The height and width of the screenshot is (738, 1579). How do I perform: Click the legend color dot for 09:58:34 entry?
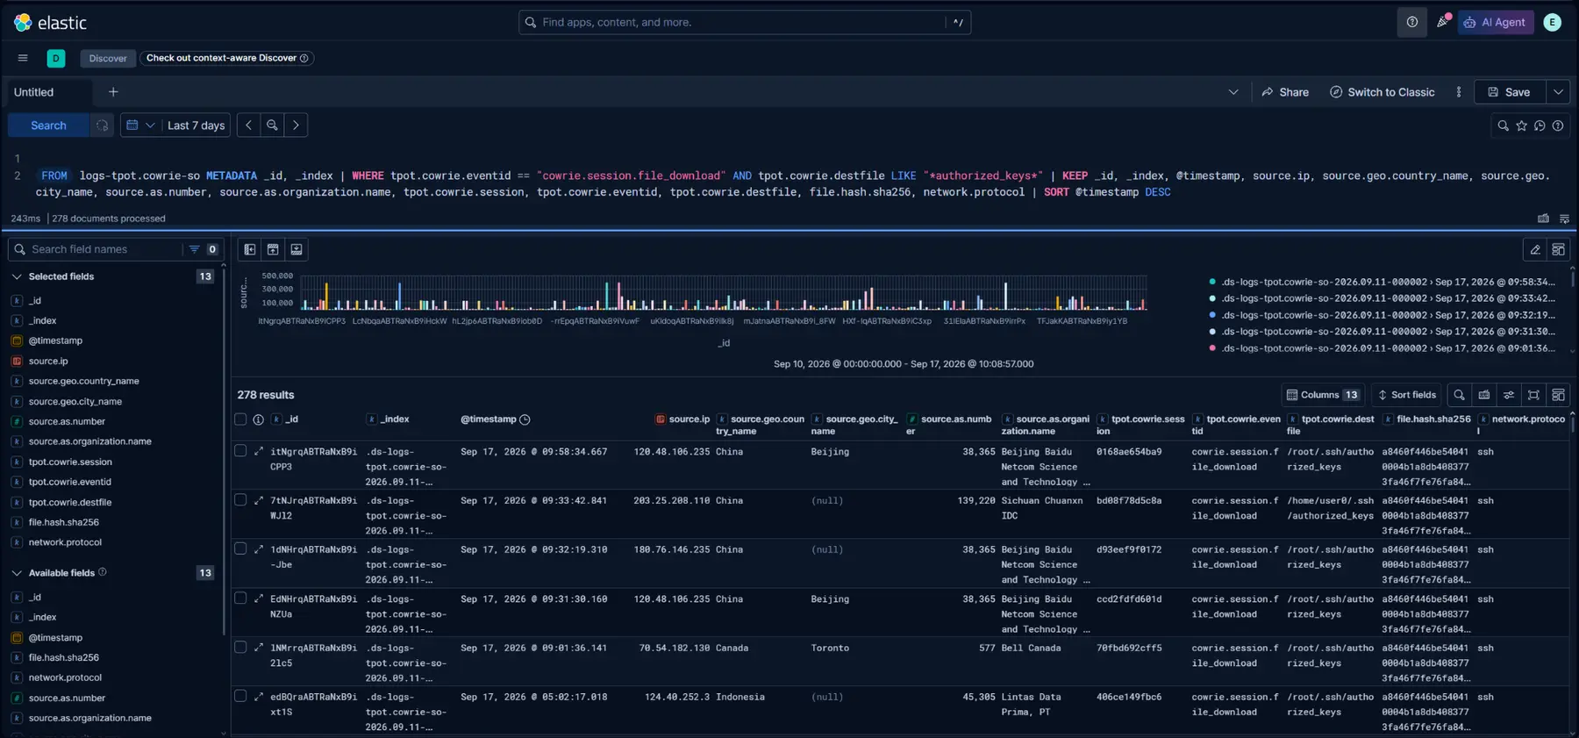coord(1212,282)
